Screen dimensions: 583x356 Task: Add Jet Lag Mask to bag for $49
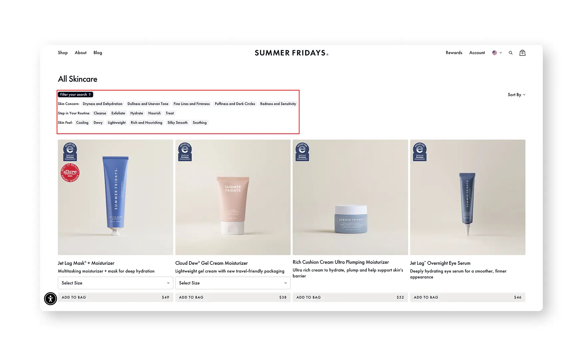115,297
